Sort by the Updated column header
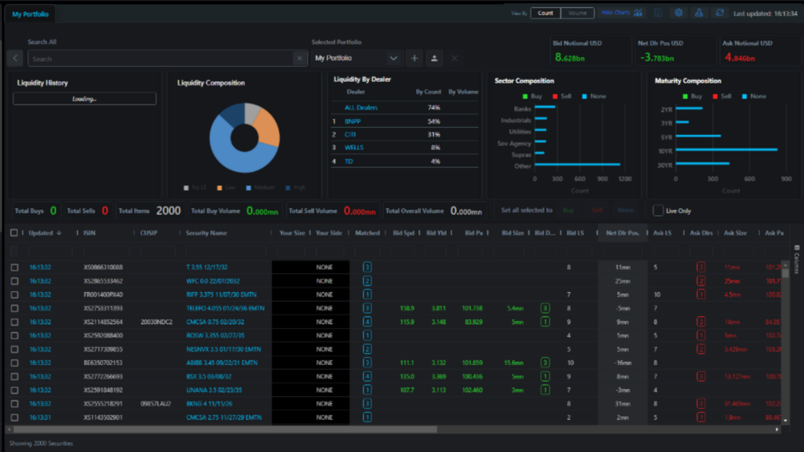This screenshot has width=804, height=452. click(x=41, y=232)
